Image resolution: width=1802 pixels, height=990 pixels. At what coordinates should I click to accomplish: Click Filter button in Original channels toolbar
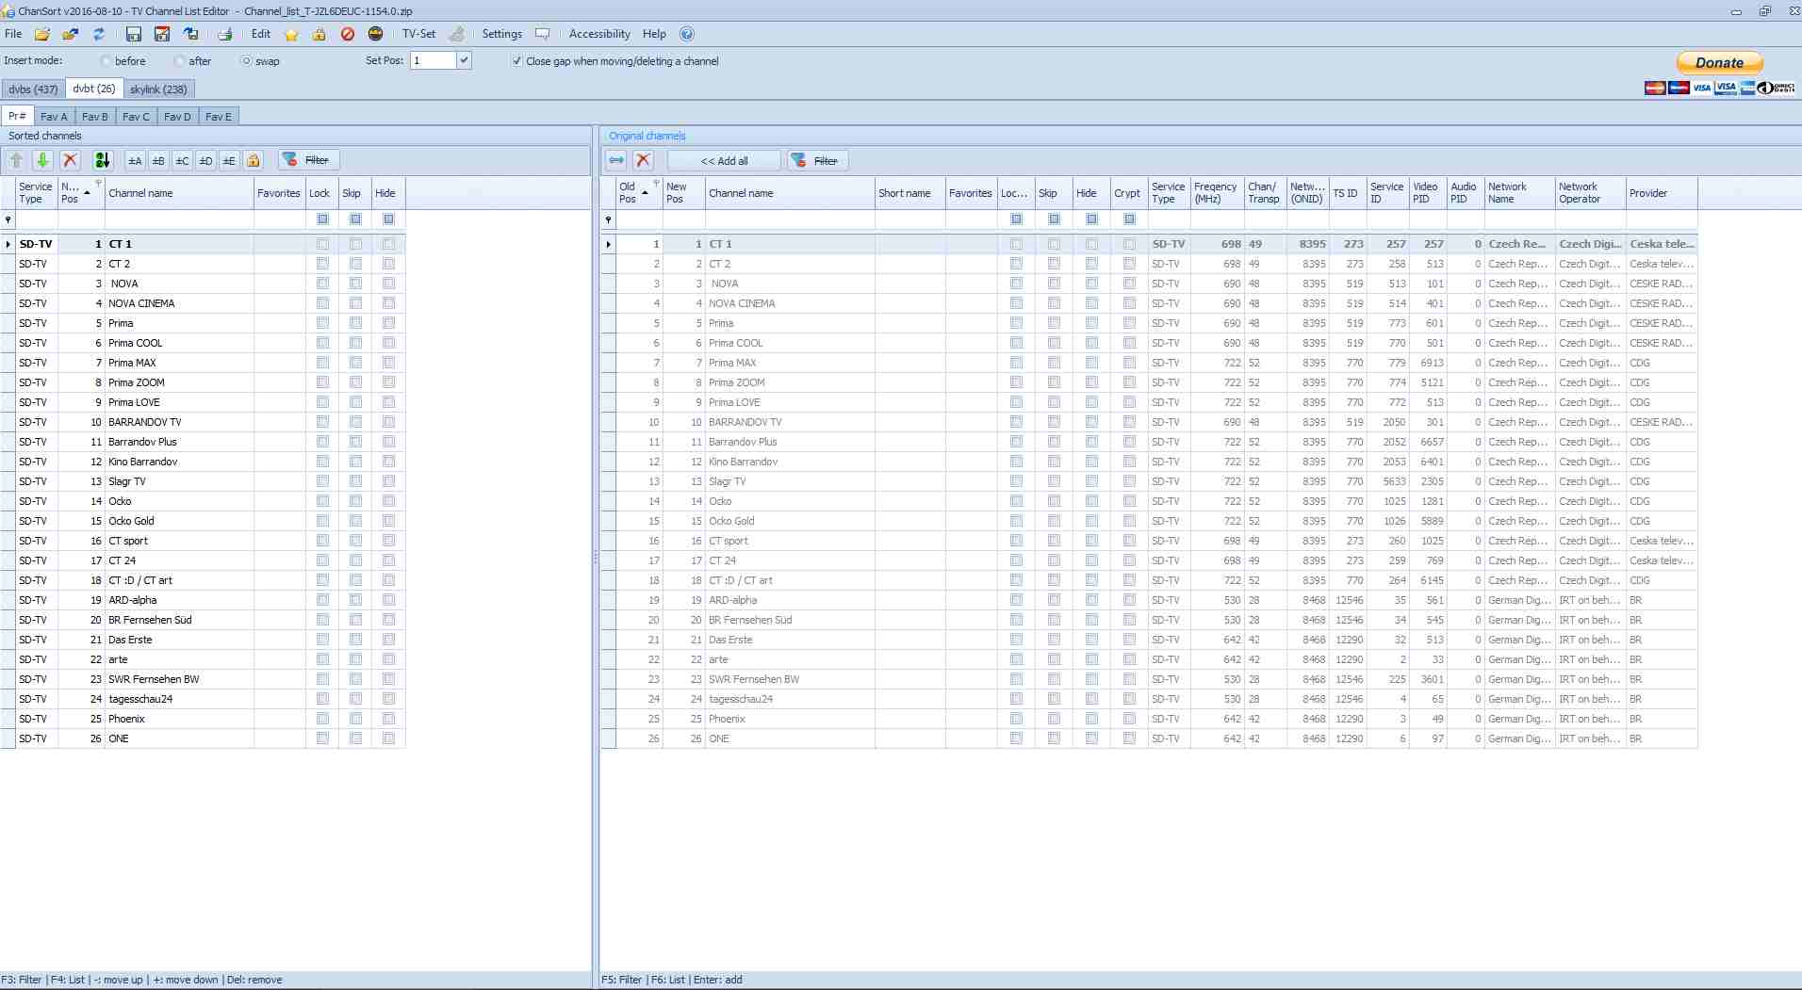click(x=817, y=160)
